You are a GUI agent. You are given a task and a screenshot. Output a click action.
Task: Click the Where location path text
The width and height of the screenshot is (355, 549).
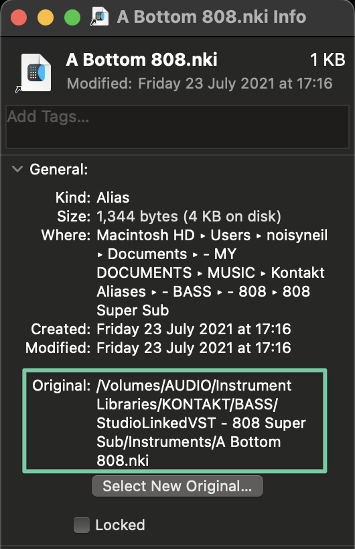(x=212, y=272)
